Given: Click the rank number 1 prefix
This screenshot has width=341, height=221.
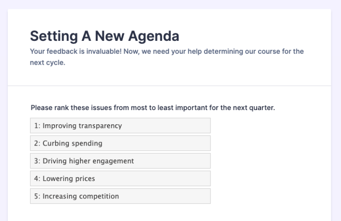Looking at the screenshot, I should [36, 126].
